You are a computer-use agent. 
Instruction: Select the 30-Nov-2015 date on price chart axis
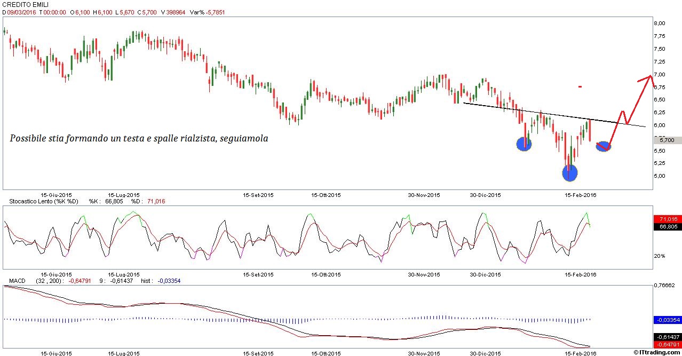coord(425,195)
